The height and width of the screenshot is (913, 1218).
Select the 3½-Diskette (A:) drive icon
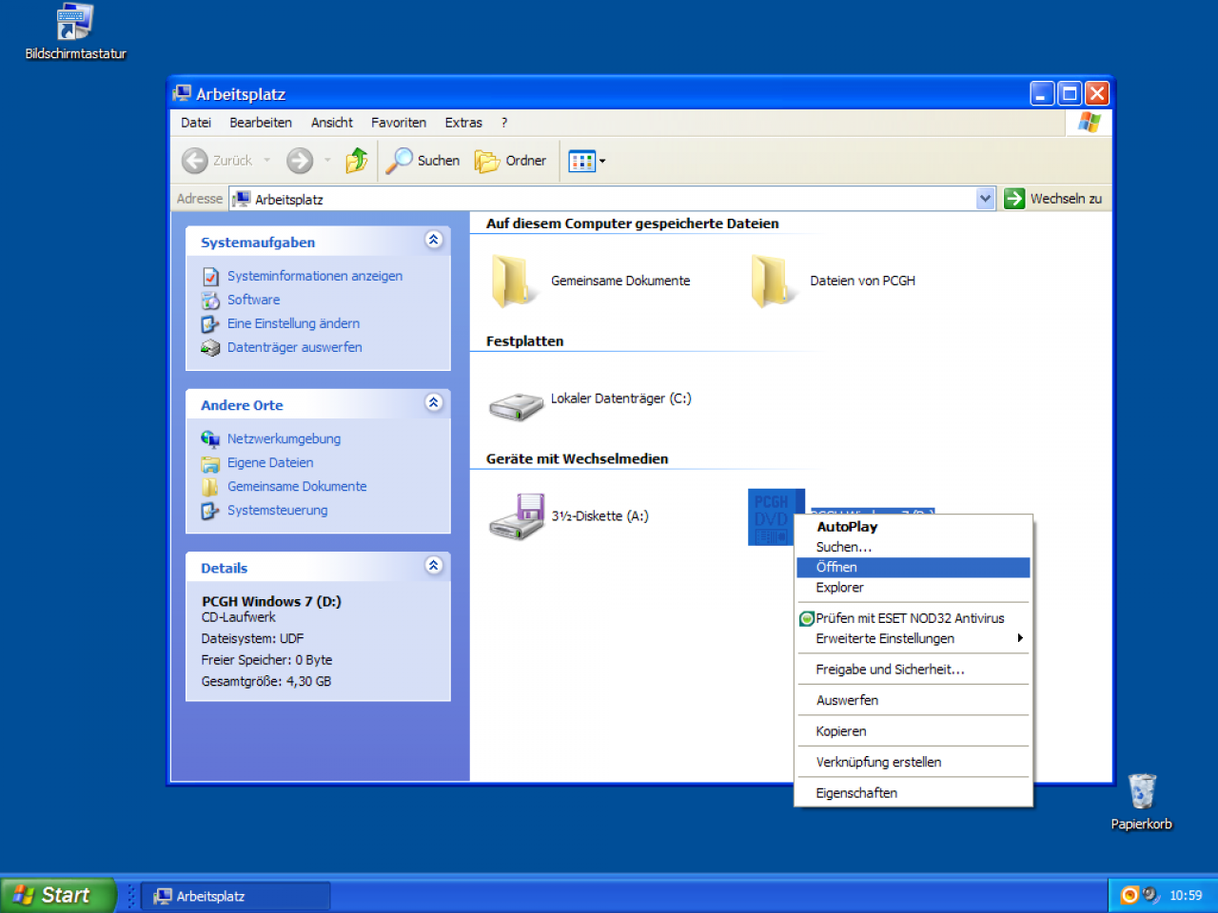pyautogui.click(x=516, y=516)
